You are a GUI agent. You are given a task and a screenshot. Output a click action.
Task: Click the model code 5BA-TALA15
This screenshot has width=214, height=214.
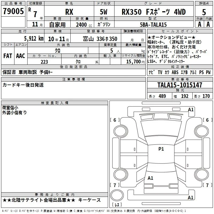[x=153, y=25]
